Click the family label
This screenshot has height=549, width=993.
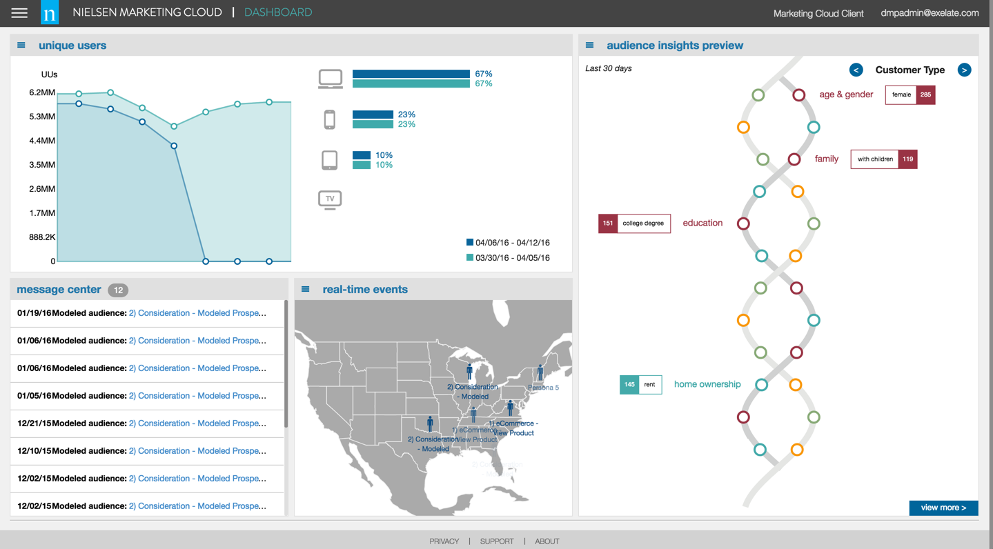[827, 159]
